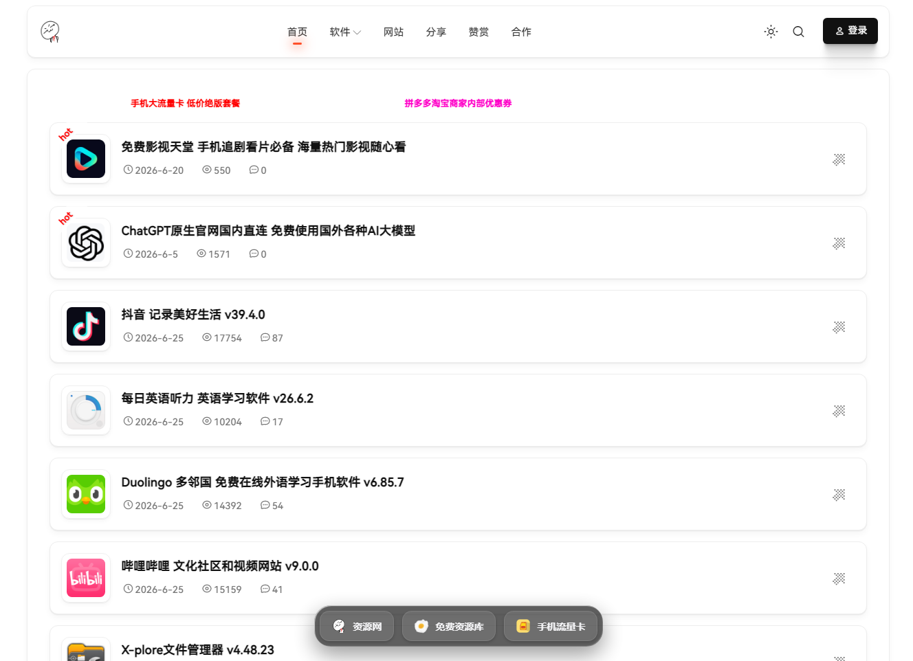Open the X-plore文件管理器 v4.48.23 post
913x661 pixels.
198,650
